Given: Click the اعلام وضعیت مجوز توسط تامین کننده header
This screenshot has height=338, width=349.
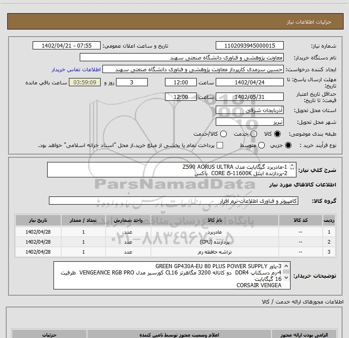Looking at the screenshot, I should tap(179, 335).
